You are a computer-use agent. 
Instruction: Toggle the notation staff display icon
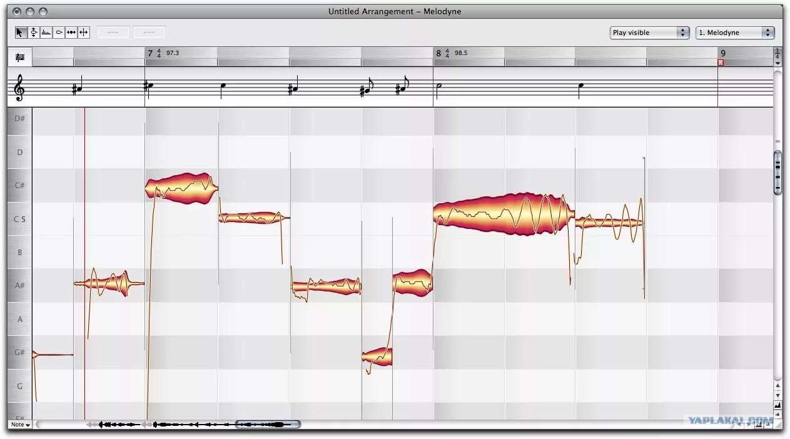click(x=20, y=58)
